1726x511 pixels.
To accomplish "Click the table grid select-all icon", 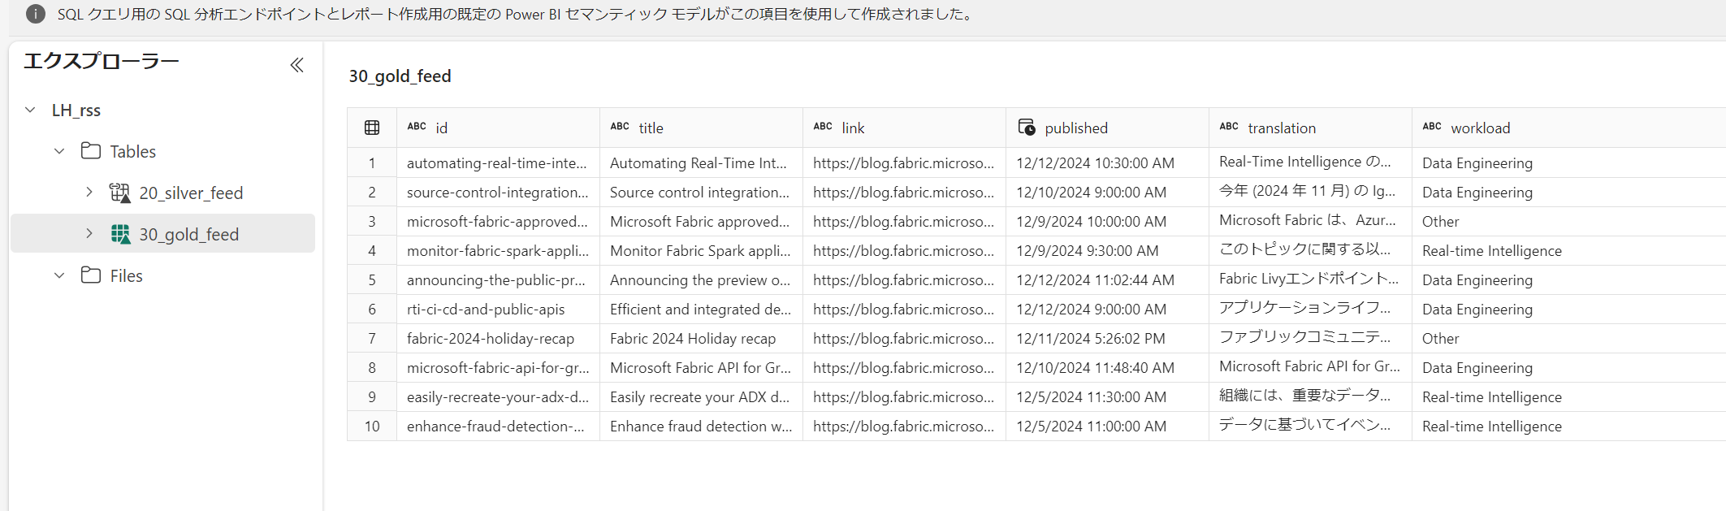I will coord(372,128).
